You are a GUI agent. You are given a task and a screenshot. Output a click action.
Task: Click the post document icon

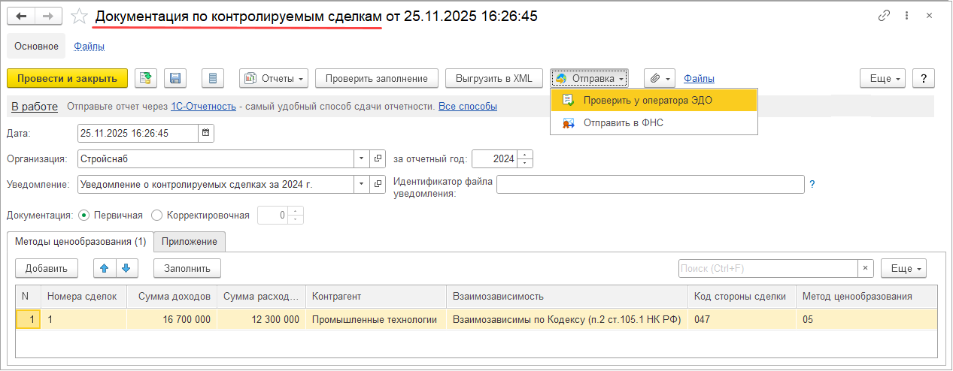click(x=146, y=78)
